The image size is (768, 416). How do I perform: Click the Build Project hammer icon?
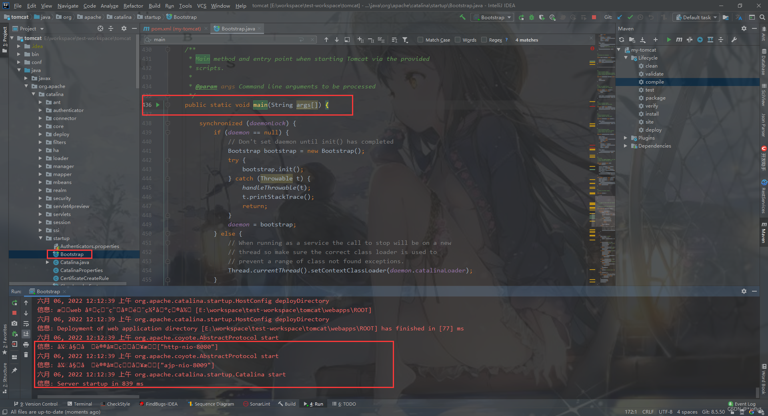click(x=462, y=17)
